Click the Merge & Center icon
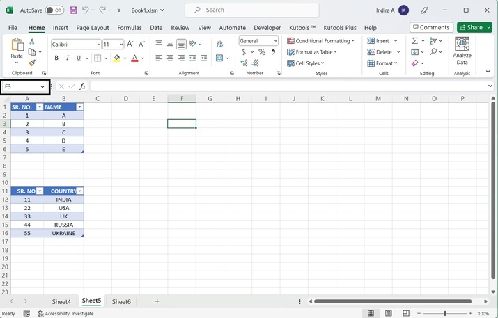Viewport: 498px width, 318px height. [219, 58]
